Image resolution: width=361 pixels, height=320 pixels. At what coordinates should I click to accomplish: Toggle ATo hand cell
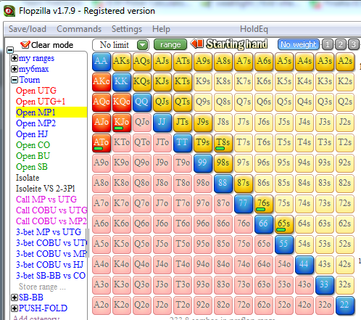tap(101, 143)
